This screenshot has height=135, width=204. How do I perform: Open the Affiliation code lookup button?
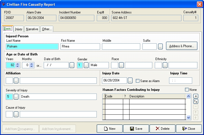point(16,81)
